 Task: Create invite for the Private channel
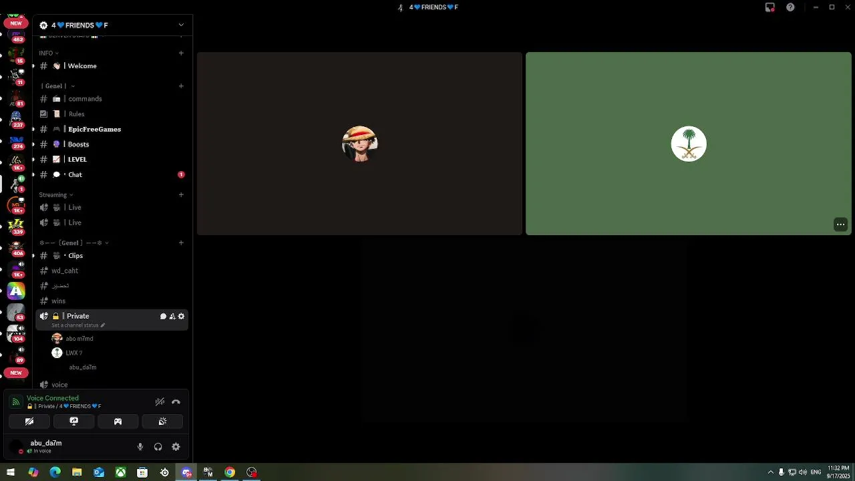[x=172, y=316]
